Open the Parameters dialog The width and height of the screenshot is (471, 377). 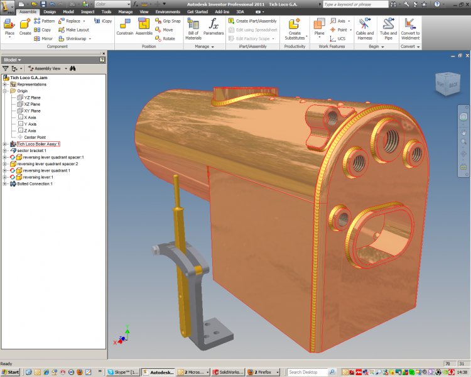(214, 28)
